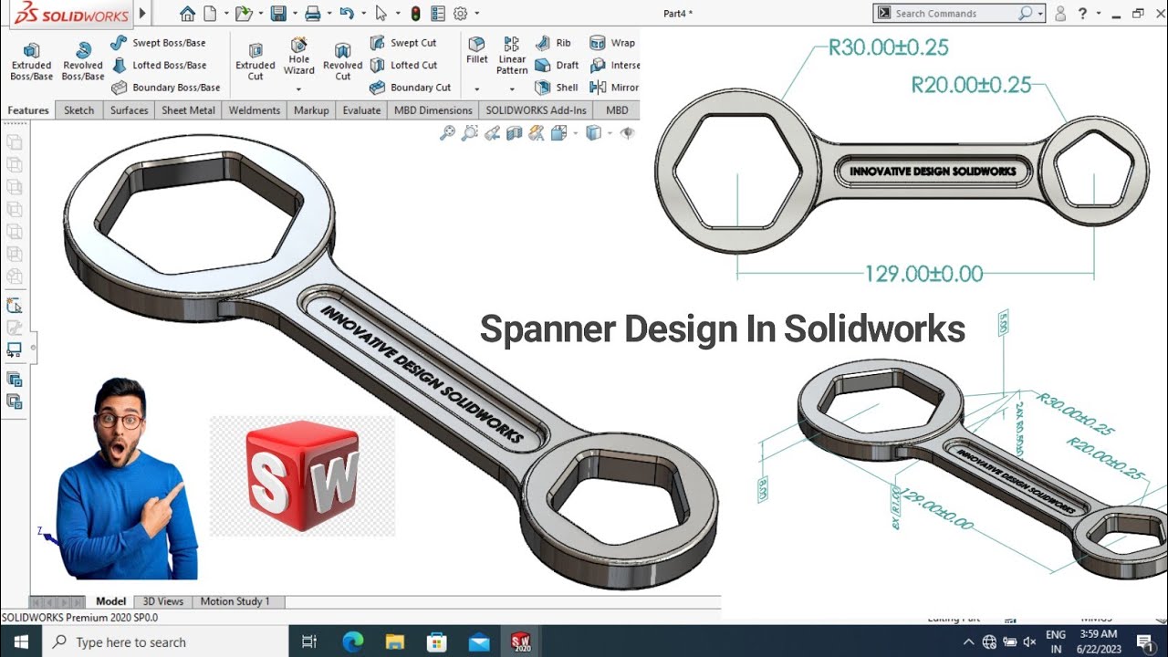Create a New document

(x=211, y=14)
